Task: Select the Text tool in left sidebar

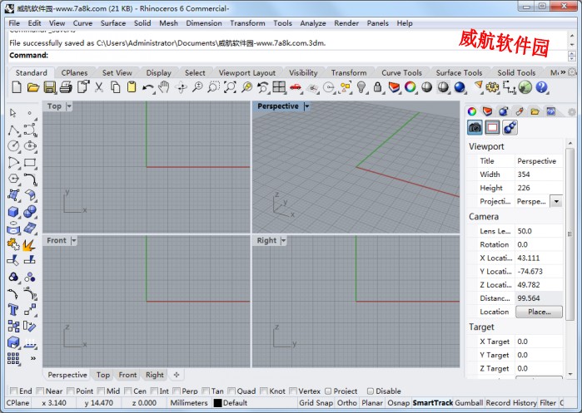Action: [x=13, y=309]
